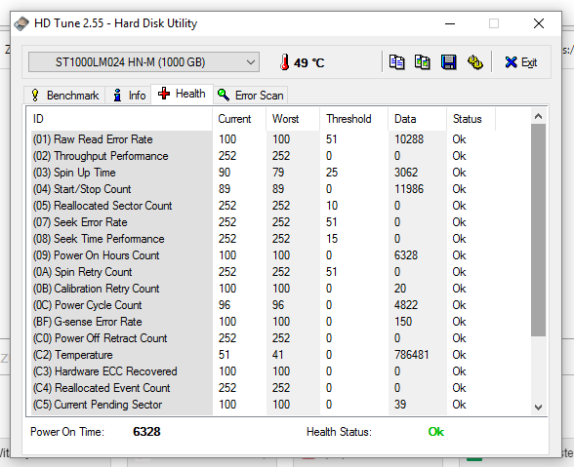Open the Error Scan tab
Image resolution: width=574 pixels, height=467 pixels.
point(250,96)
